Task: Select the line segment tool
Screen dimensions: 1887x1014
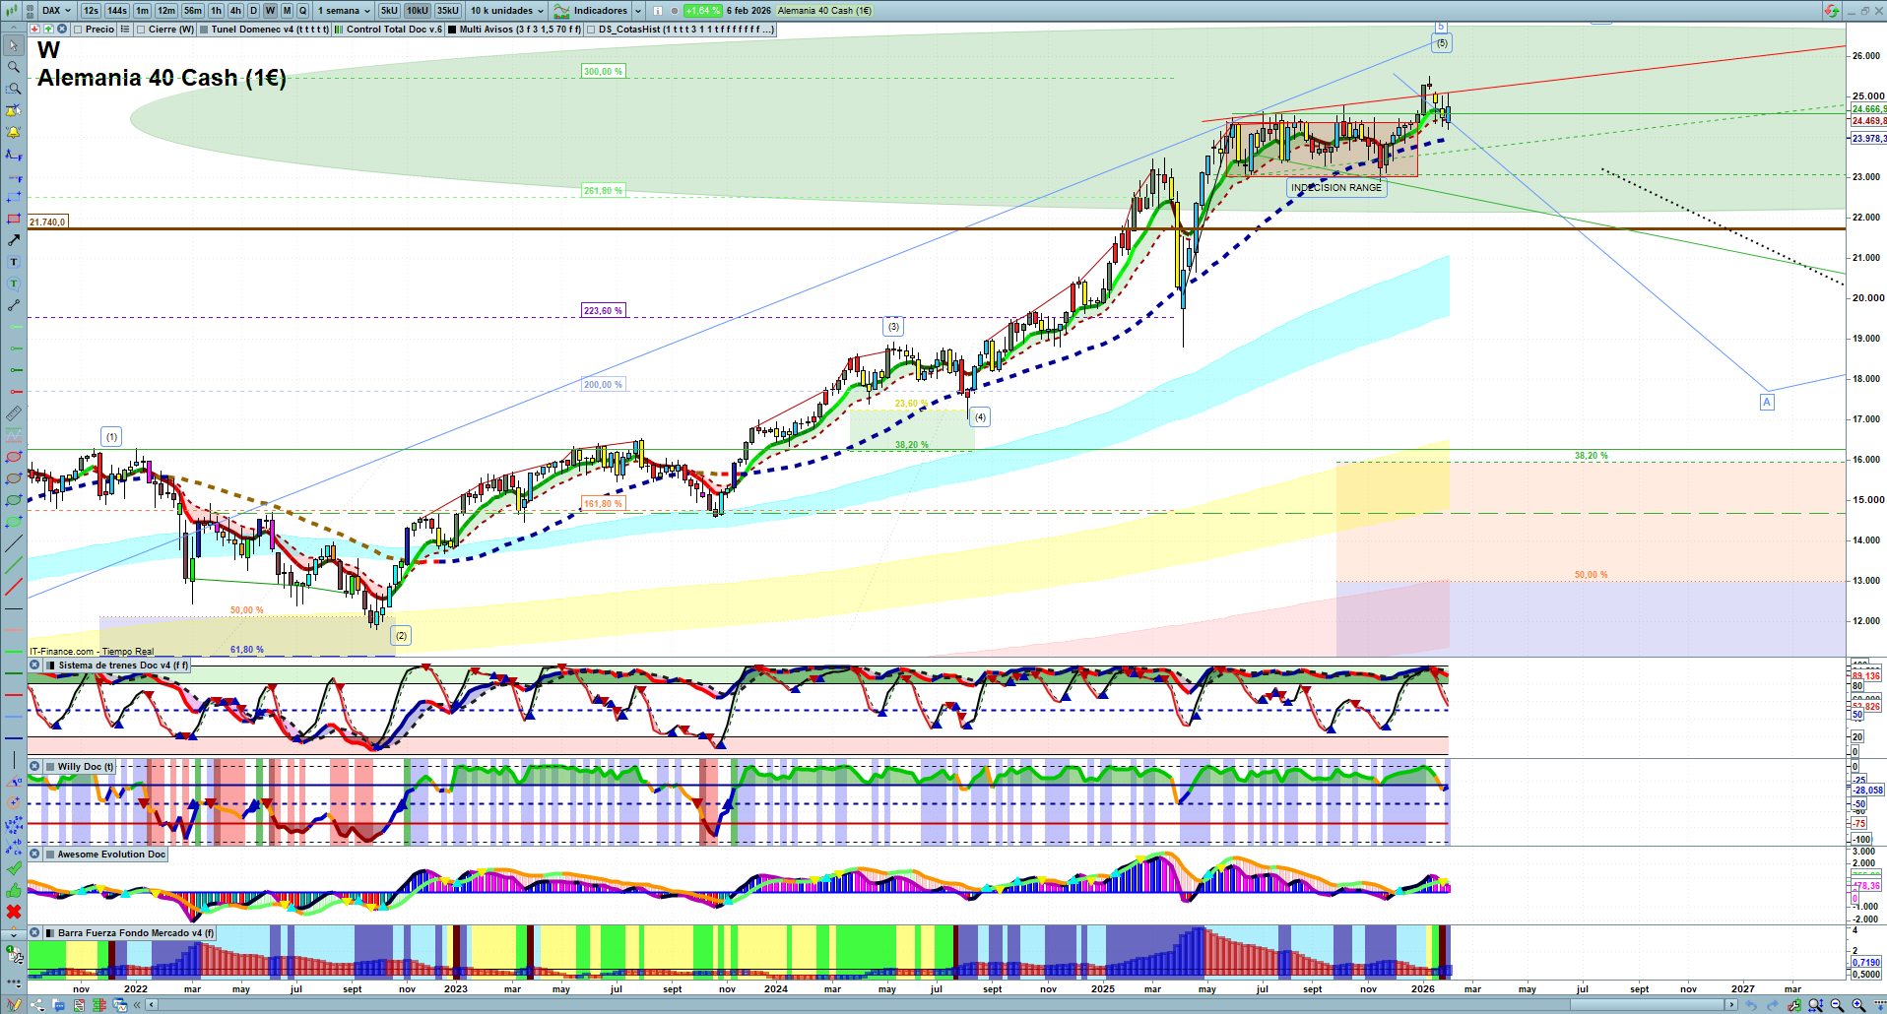Action: [x=14, y=305]
